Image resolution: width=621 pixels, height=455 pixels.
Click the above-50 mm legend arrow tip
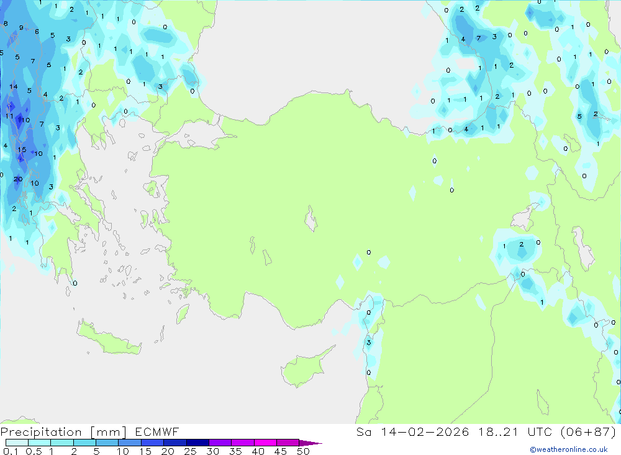[x=311, y=443]
